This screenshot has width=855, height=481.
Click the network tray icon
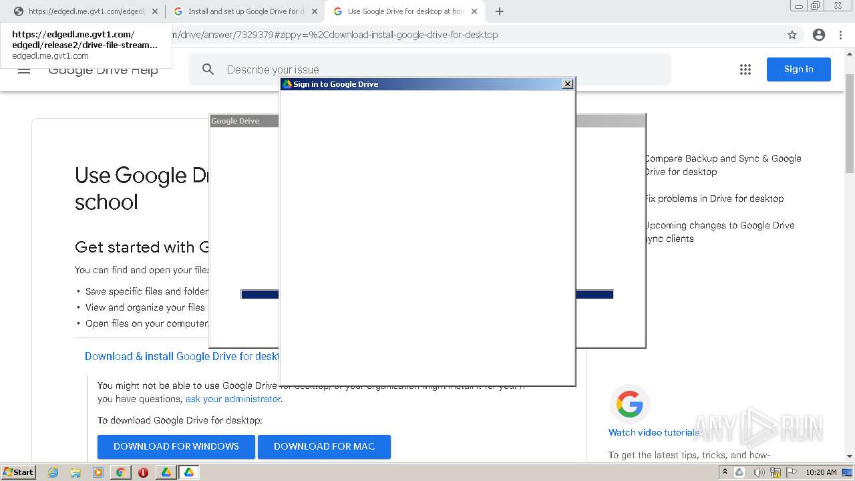(776, 472)
